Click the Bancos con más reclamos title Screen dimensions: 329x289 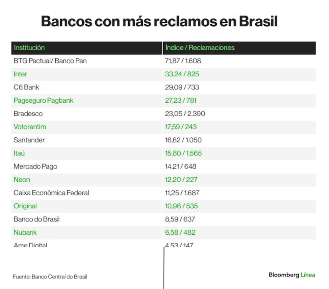tap(159, 21)
